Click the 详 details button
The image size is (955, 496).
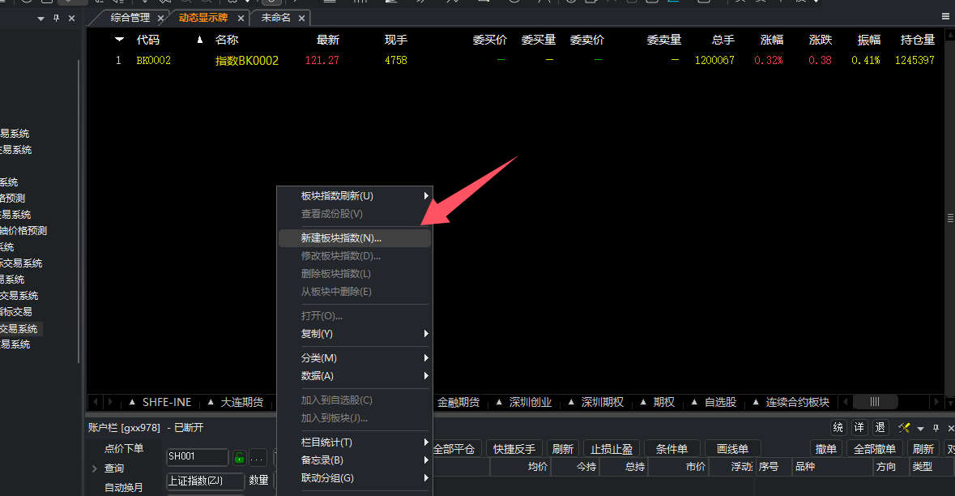(x=859, y=428)
